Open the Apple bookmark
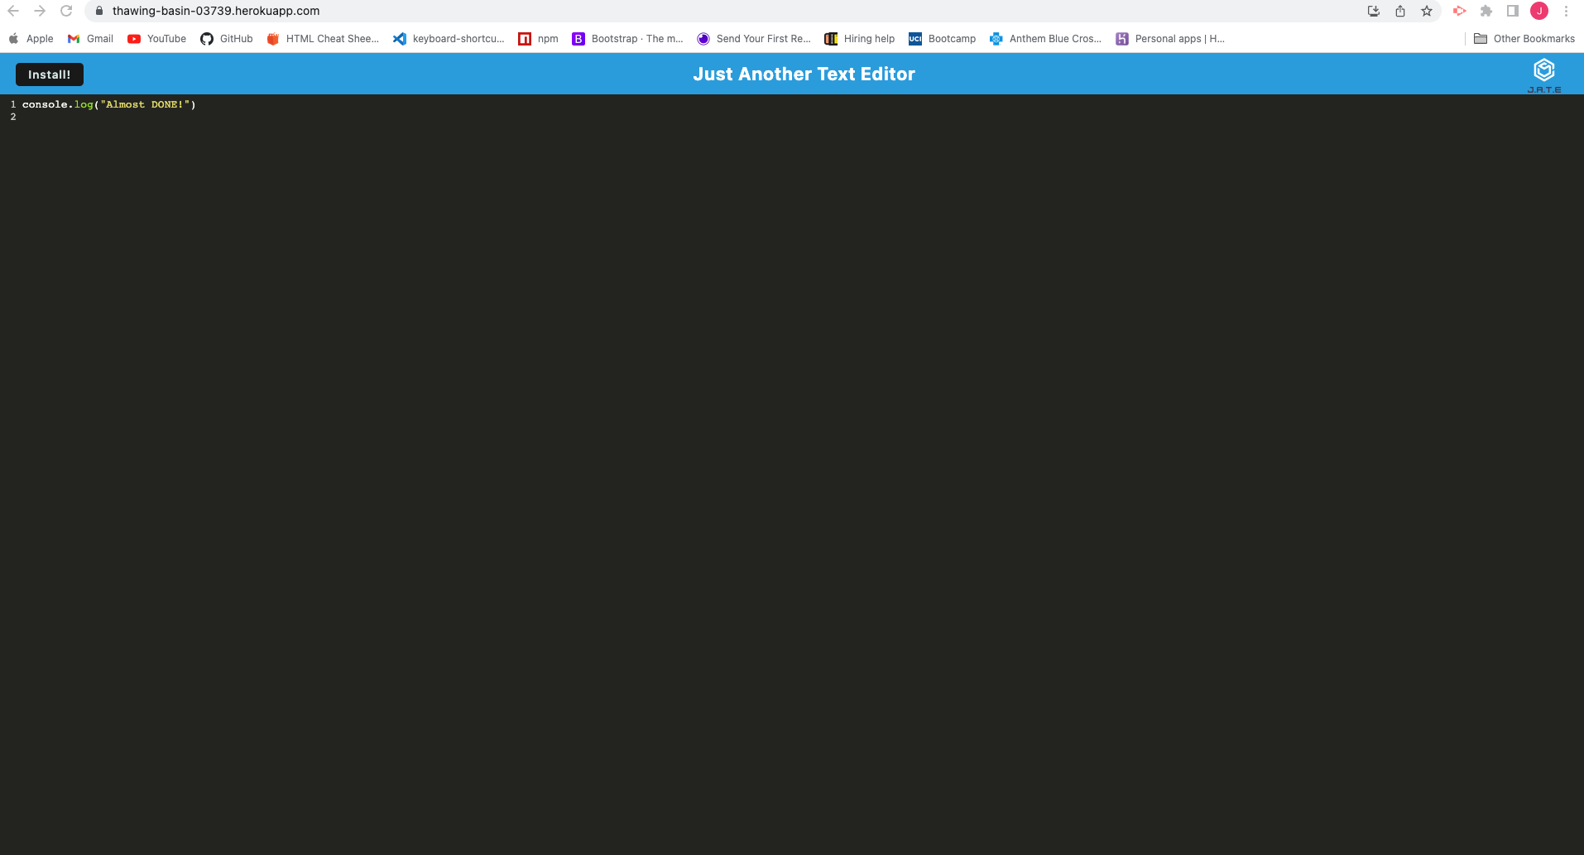 [x=31, y=38]
